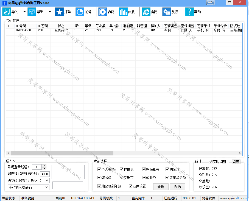Click the scrollbar right arrow
Viewport: 249px width, 201px height.
click(x=240, y=153)
